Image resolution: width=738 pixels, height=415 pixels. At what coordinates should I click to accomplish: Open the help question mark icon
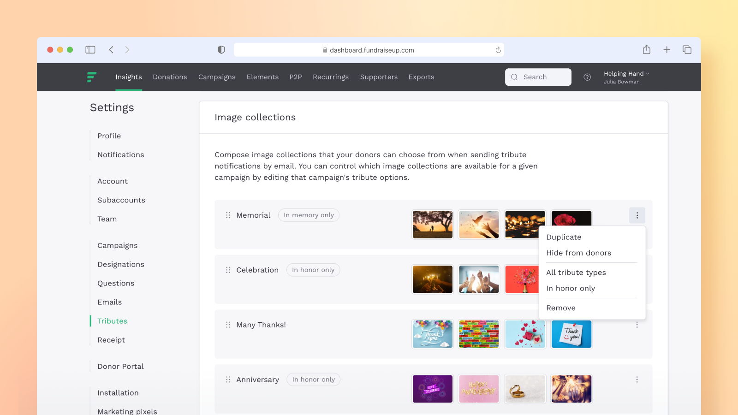(587, 77)
